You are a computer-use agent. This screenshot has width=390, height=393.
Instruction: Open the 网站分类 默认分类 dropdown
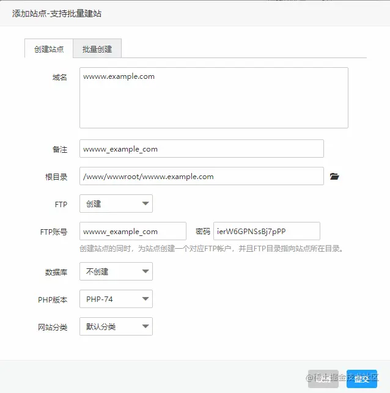click(x=116, y=326)
